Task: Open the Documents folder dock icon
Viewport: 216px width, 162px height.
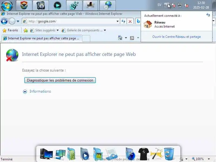Action: click(x=71, y=154)
